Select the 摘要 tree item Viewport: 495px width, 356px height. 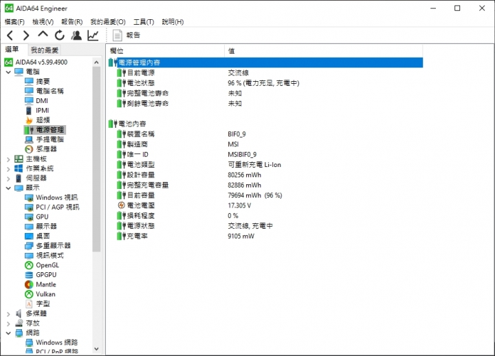(43, 82)
